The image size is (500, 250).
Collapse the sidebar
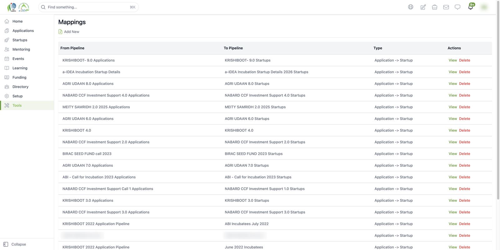15,244
